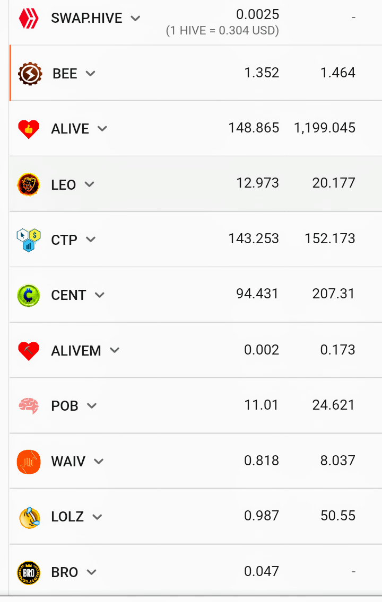Click the green CENT coin icon
Viewport: 382px width, 602px height.
click(29, 295)
